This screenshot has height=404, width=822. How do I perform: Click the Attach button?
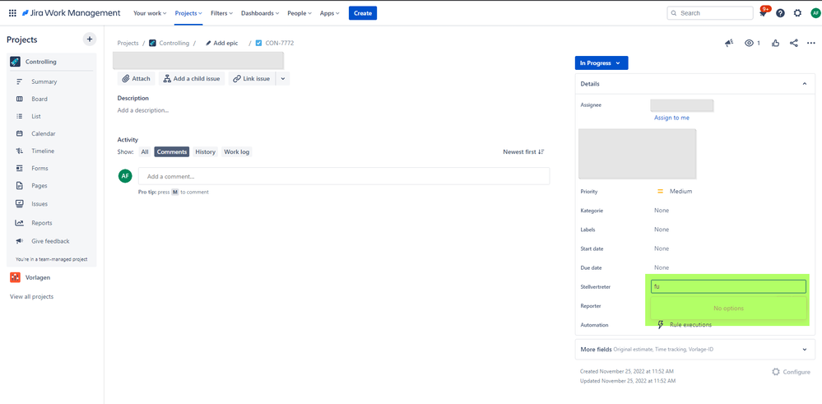(137, 79)
